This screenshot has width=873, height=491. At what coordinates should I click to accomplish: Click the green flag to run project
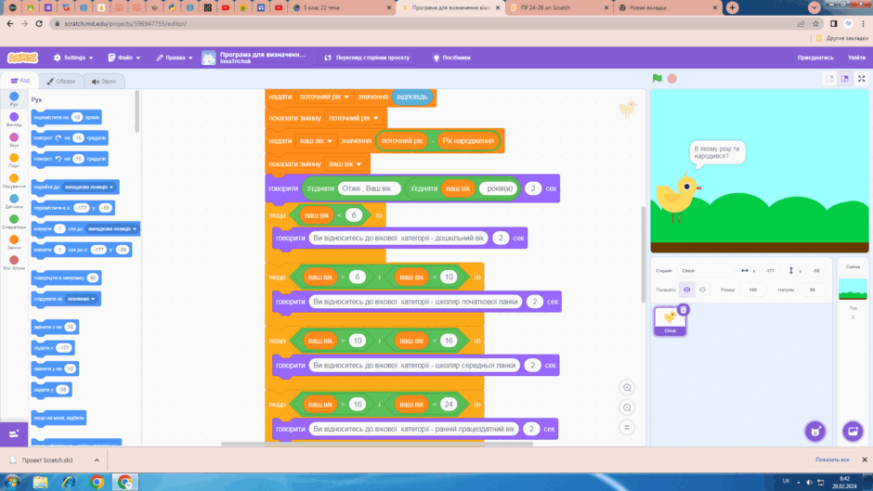[658, 79]
